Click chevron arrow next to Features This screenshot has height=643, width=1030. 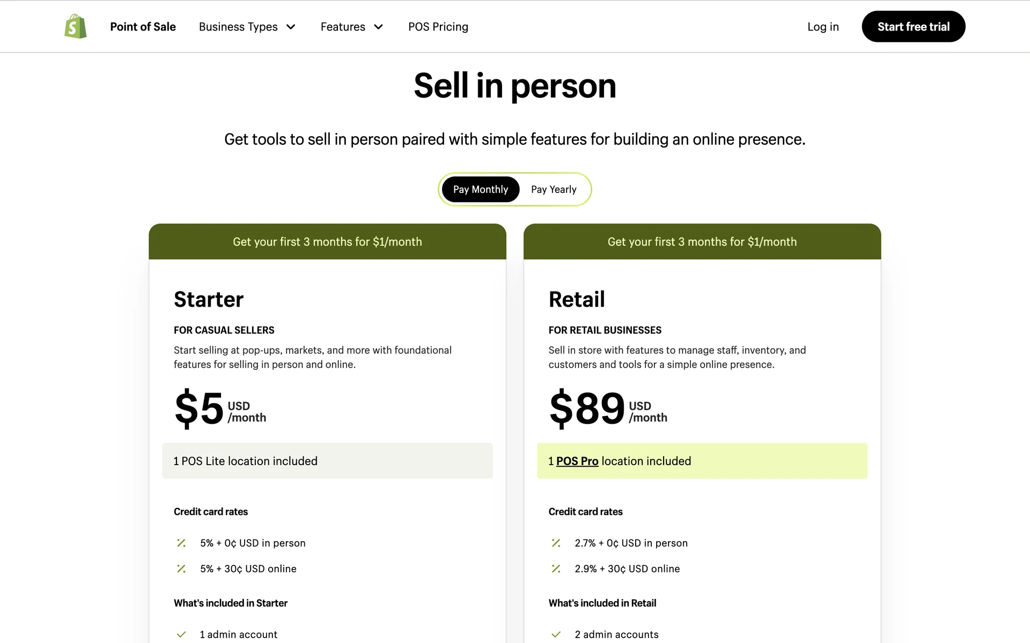click(x=379, y=27)
